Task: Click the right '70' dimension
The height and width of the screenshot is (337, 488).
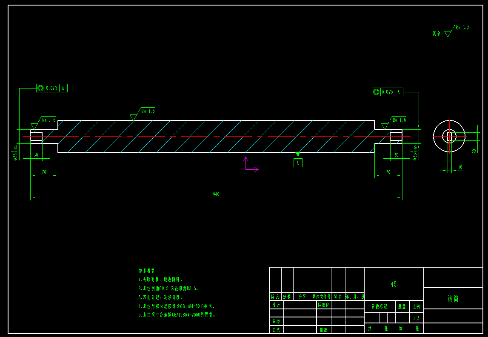Action: (x=388, y=172)
